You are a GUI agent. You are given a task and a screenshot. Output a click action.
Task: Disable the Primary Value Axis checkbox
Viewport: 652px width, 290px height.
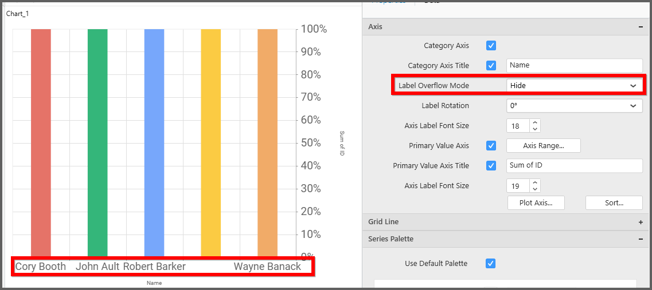point(491,146)
